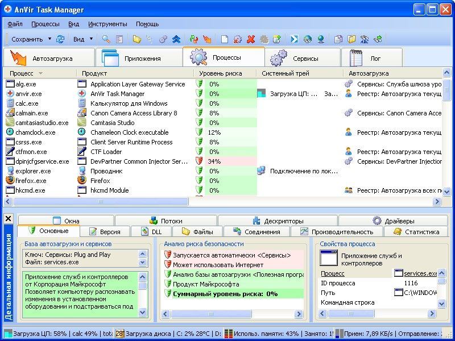Click the process list horizontal scrollbar thumb
The width and height of the screenshot is (455, 341).
click(x=101, y=202)
